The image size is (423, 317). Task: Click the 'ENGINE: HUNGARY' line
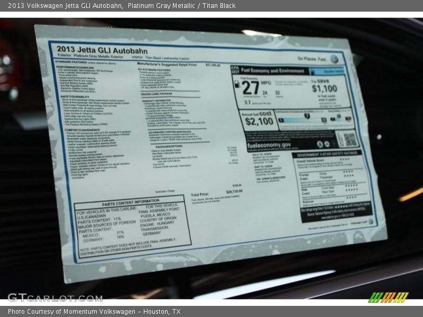157,223
